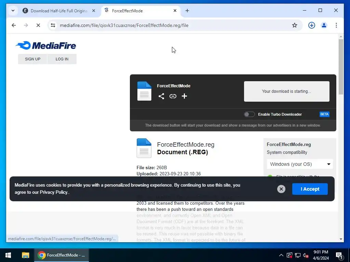Expand the Windows (your OS) dropdown
Viewport: 350px width, 262px height.
[x=300, y=164]
